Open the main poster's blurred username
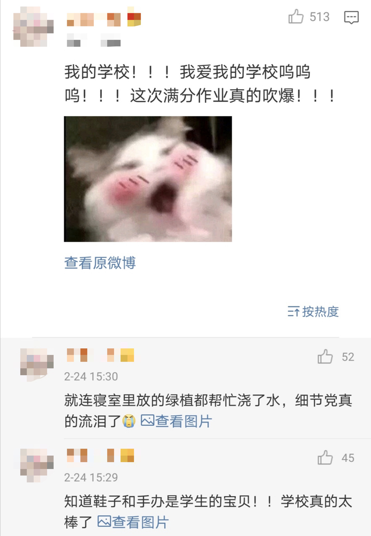This screenshot has height=536, width=371. (103, 19)
